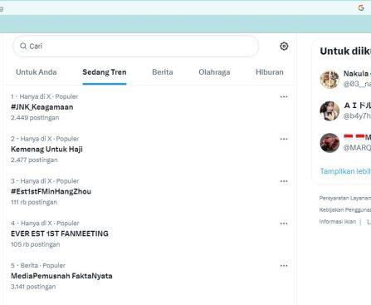Image resolution: width=371 pixels, height=305 pixels.
Task: Open trend MediaPemusnah FaktaNyata
Action: (61, 276)
